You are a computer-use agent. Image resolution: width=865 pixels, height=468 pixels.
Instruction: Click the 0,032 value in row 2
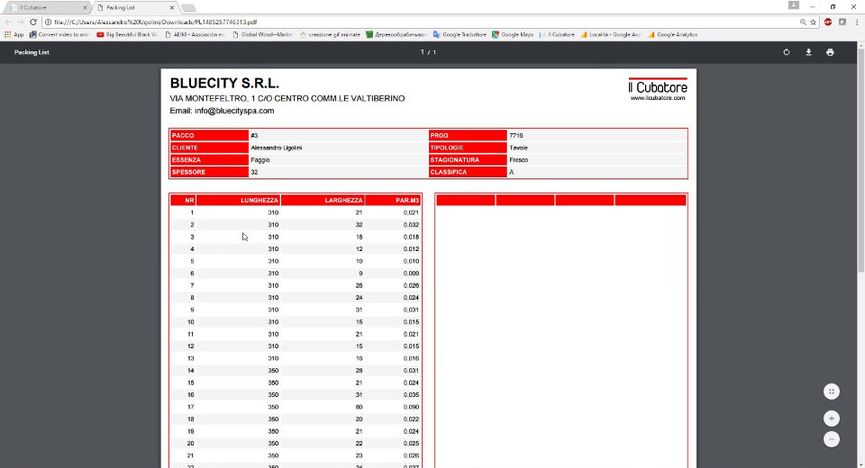pos(411,225)
